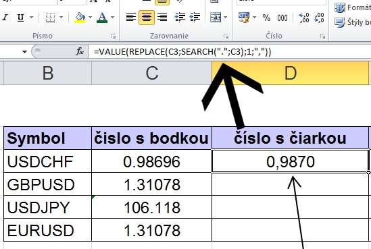The image size is (371, 249).
Task: Open accounting format dropdown arrow
Action: [x=254, y=18]
